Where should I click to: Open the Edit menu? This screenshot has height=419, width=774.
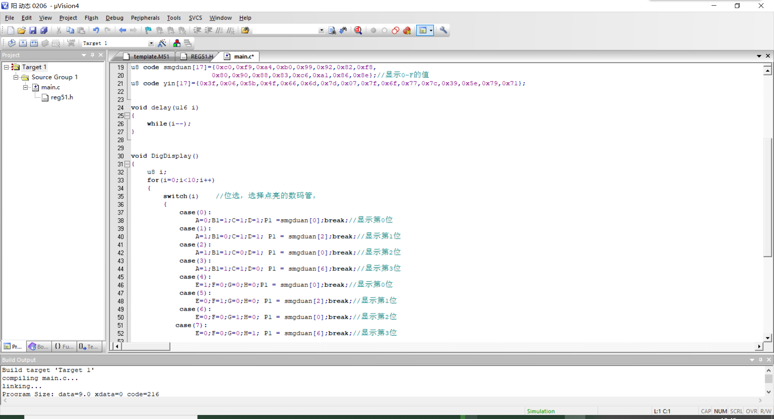click(27, 18)
